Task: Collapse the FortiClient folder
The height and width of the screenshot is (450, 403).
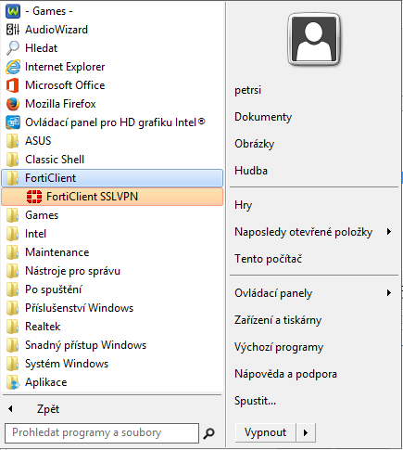Action: click(112, 178)
